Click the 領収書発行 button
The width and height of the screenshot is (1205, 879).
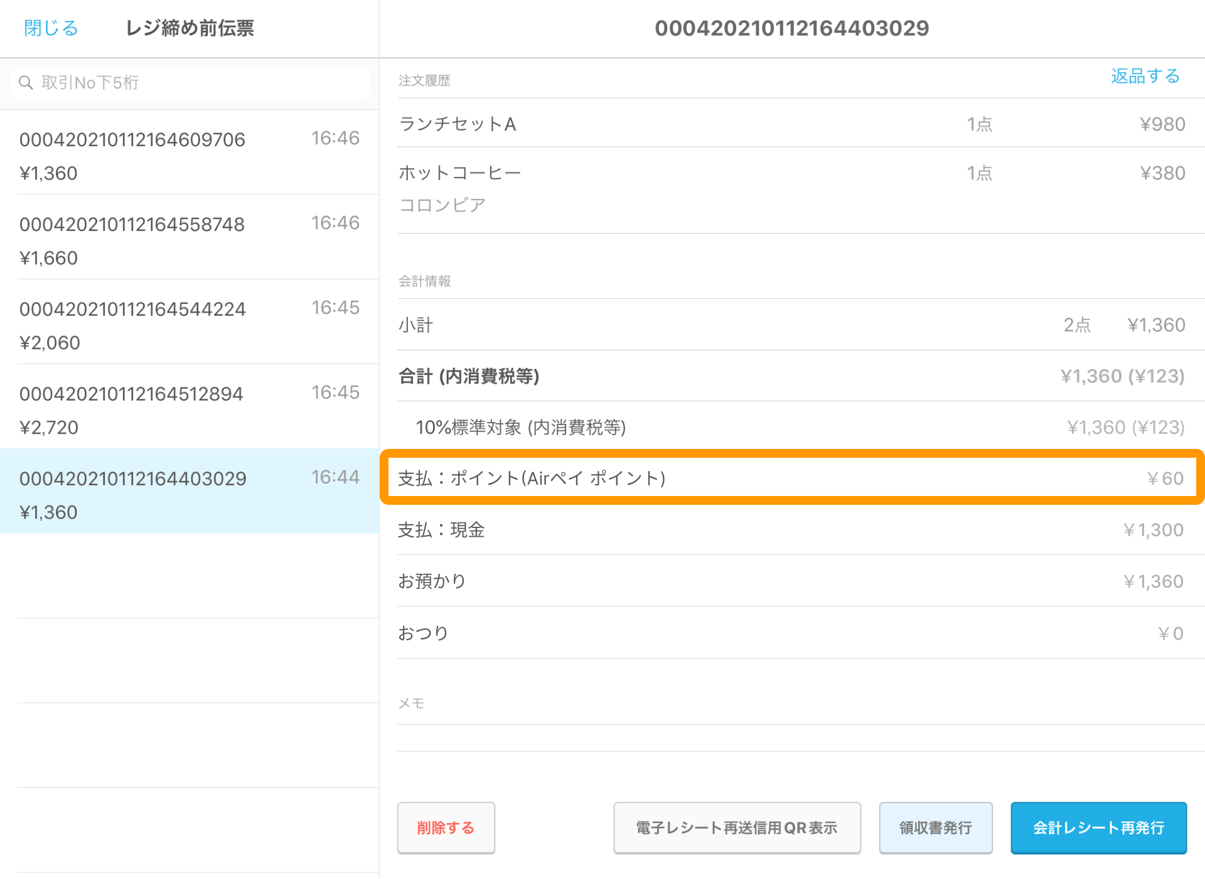935,828
